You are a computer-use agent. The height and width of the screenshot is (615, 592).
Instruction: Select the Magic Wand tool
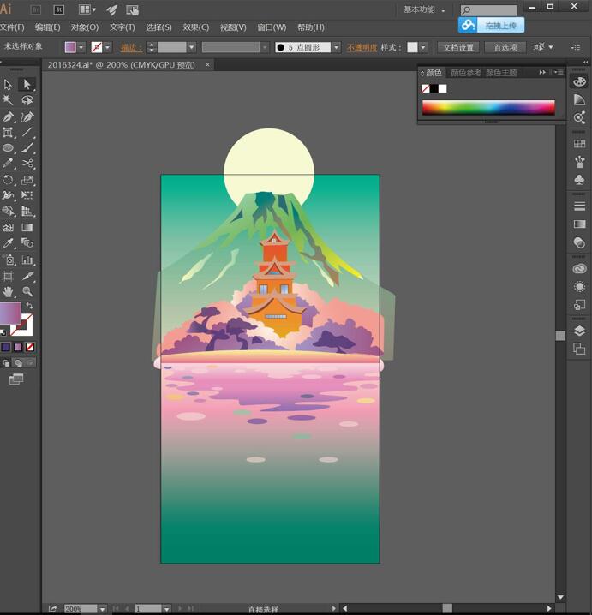coord(8,100)
